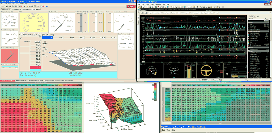Click the Ign Comp 2 channel row

[258, 44]
